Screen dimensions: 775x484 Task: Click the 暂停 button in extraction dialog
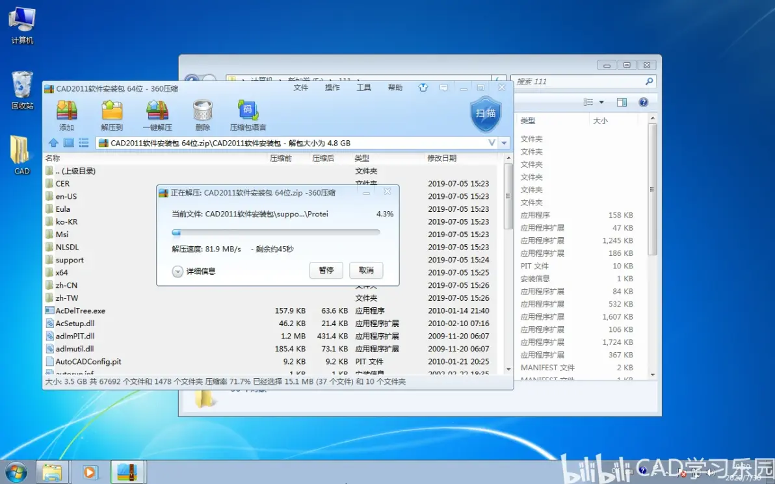[x=326, y=270]
